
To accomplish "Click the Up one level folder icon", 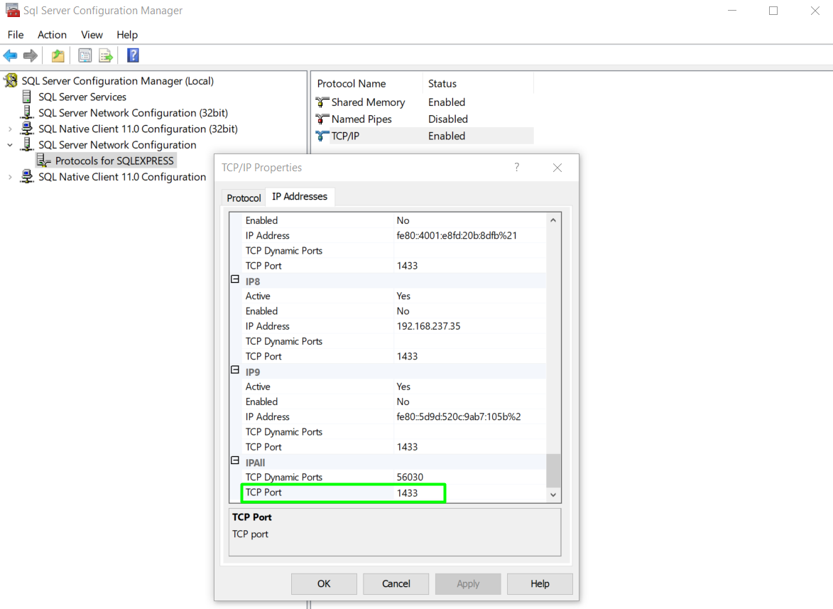I will click(58, 55).
